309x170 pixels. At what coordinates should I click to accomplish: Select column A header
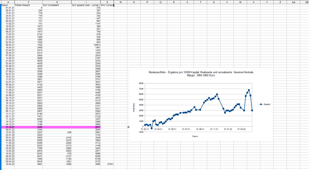coord(8,2)
